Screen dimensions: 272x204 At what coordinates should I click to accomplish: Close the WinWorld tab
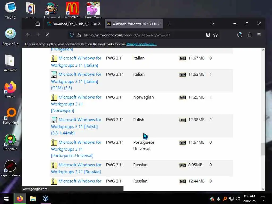pos(159,24)
